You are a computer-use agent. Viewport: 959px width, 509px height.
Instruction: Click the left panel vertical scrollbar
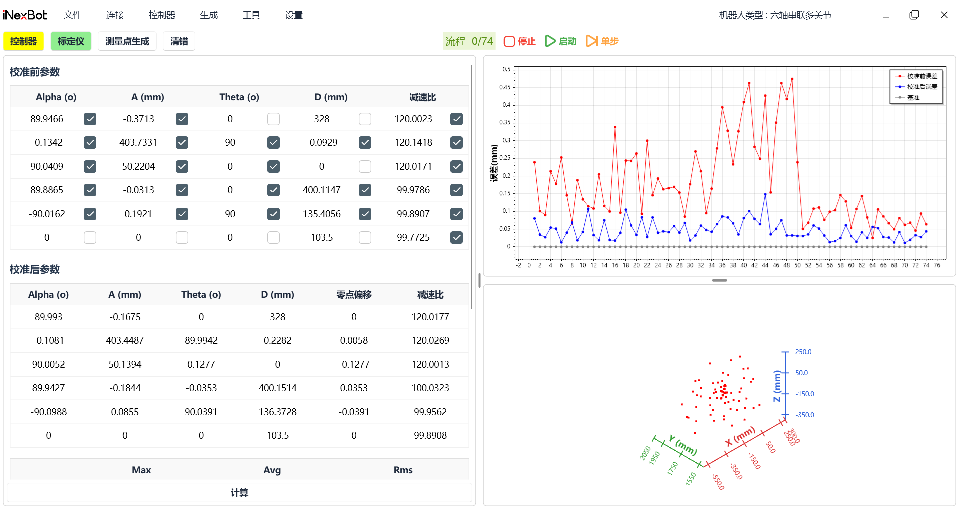(x=472, y=187)
